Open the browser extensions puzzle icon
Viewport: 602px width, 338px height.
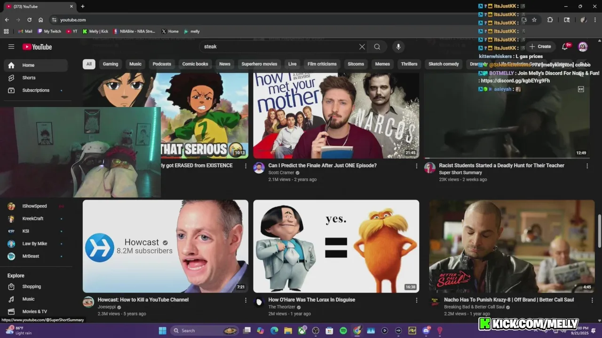[x=550, y=20]
